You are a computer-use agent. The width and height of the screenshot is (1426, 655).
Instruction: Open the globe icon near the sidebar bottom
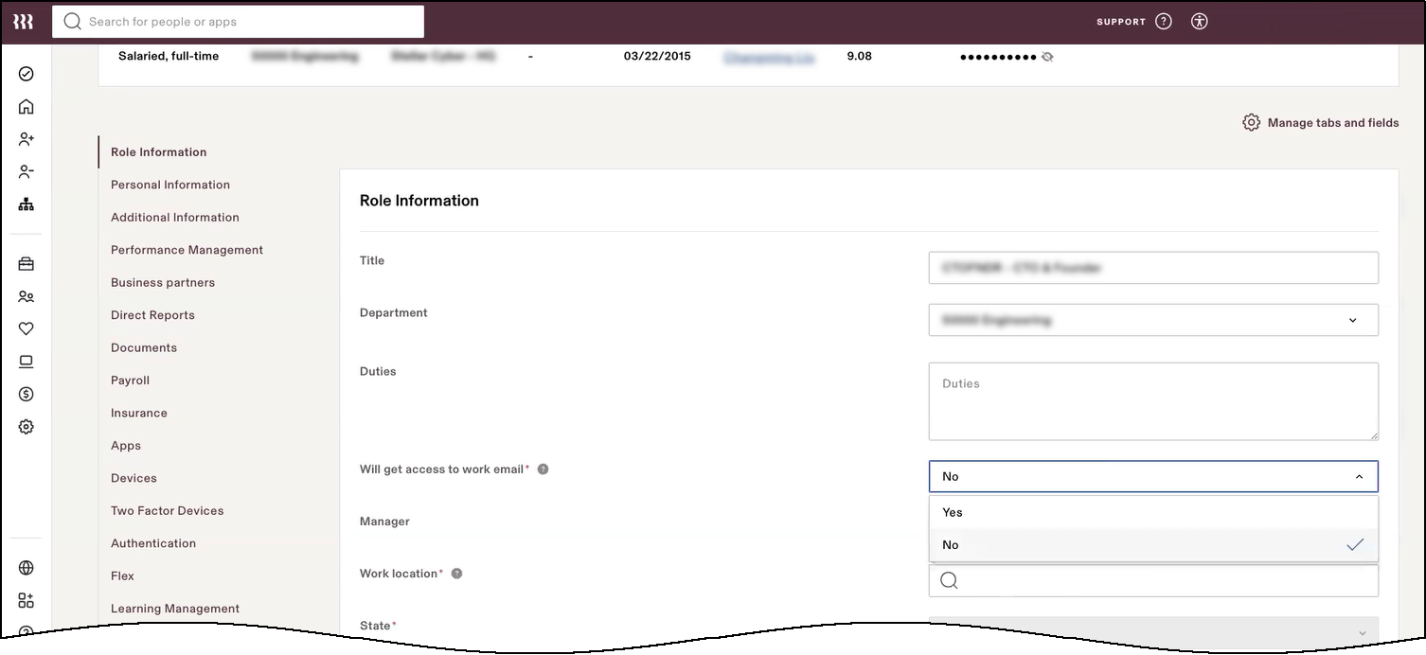pos(26,569)
